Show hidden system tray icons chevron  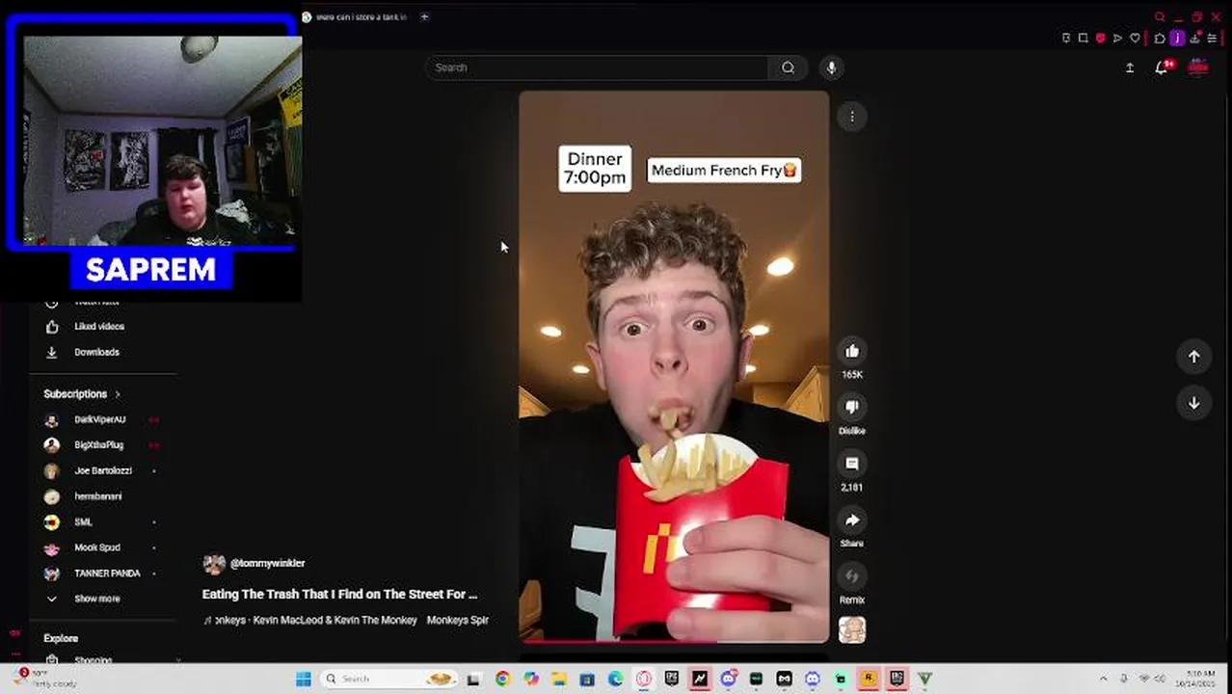click(1104, 679)
